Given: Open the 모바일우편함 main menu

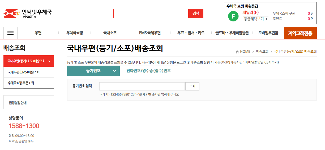Looking at the screenshot, I should [x=268, y=33].
